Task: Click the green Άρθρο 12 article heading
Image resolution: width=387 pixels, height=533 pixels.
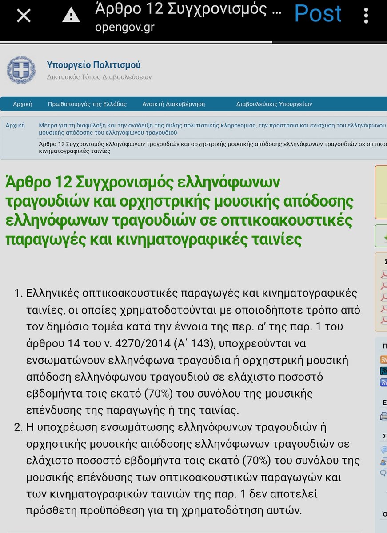Action: 180,211
